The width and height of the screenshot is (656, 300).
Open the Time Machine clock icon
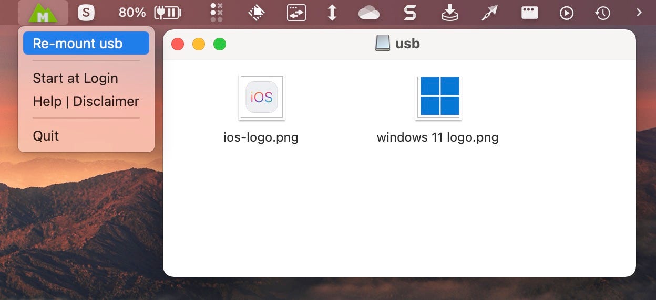tap(602, 13)
